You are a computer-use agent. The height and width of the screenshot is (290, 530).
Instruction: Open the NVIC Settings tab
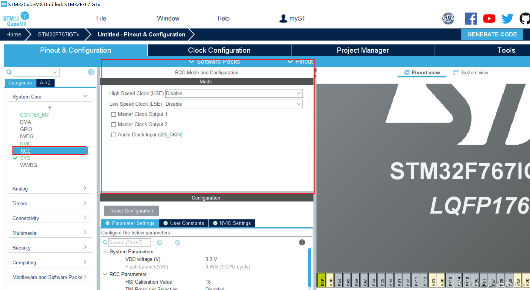(x=232, y=223)
